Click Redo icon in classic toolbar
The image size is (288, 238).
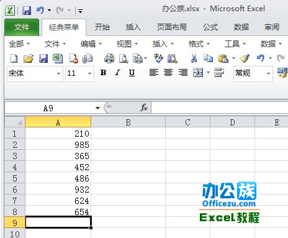(281, 58)
